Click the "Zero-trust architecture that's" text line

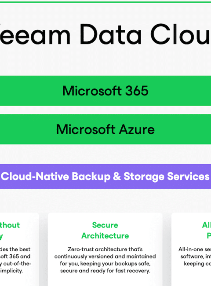tap(105, 249)
